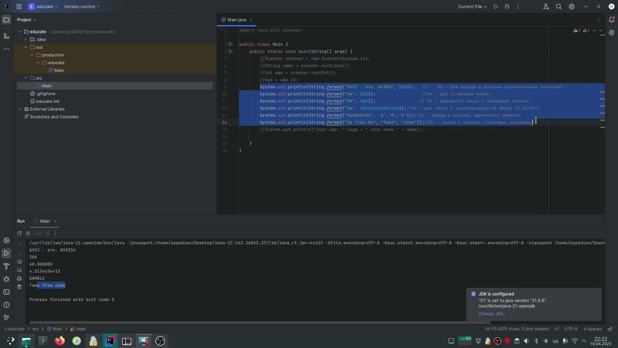Image resolution: width=618 pixels, height=348 pixels.
Task: Collapse the educate root folder
Action: [20, 32]
